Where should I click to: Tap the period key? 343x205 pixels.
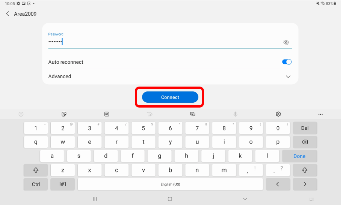click(278, 170)
